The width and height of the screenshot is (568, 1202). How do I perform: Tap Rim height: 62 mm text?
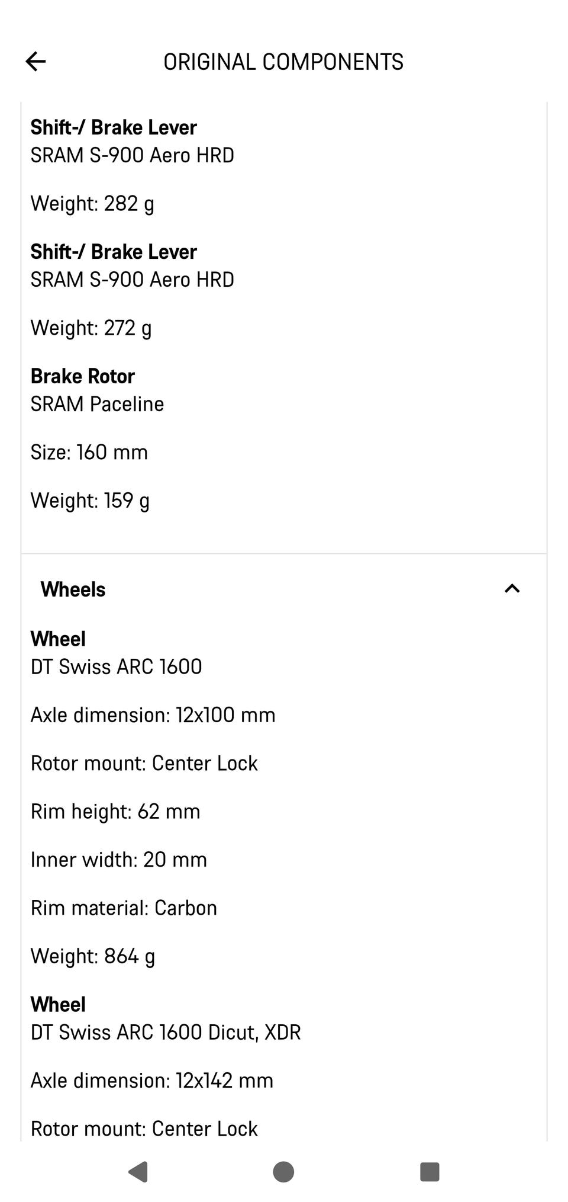point(115,811)
